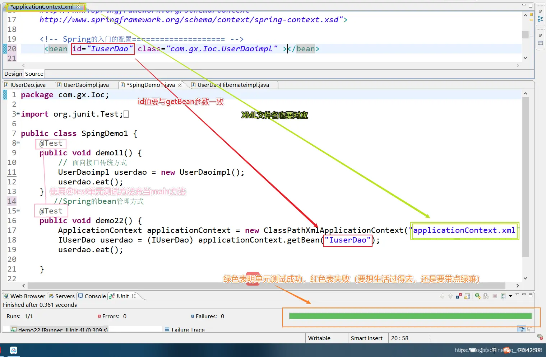Viewport: 546px width, 357px height.
Task: Maximize the JUnit panel
Action: click(x=531, y=295)
